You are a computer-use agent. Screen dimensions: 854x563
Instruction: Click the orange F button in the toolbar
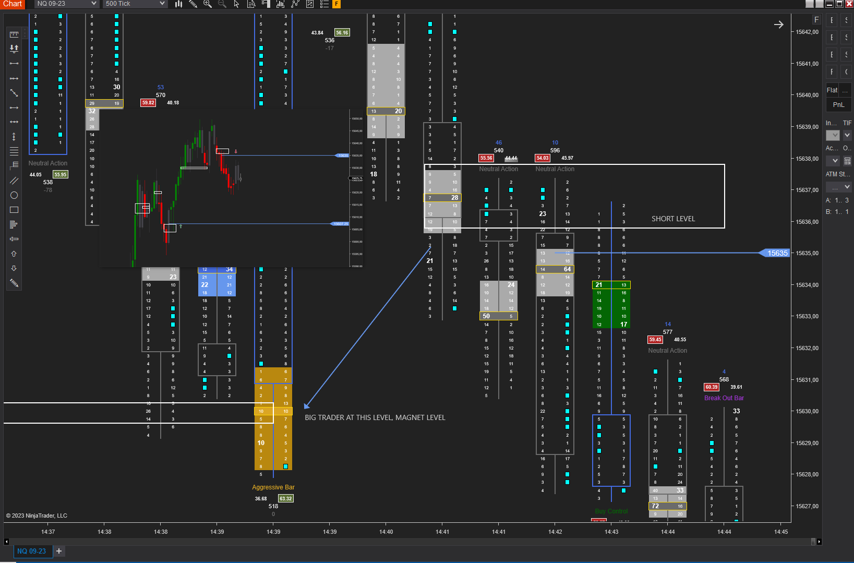tap(336, 4)
